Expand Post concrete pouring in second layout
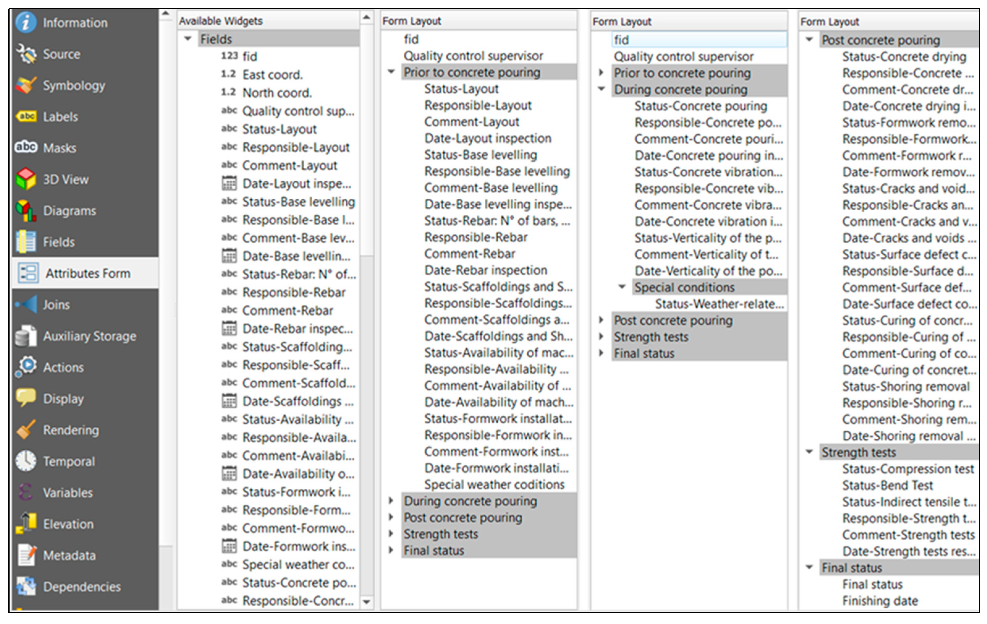The height and width of the screenshot is (624, 987). [601, 320]
